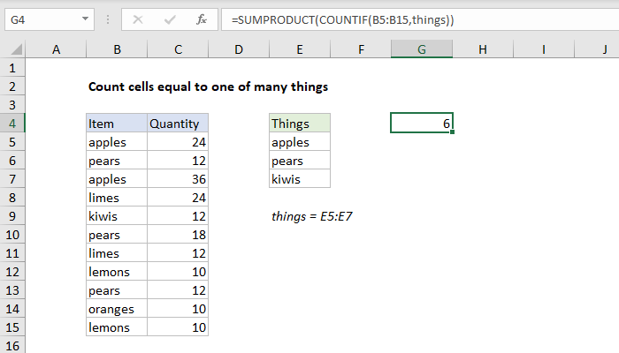Select column F header
The height and width of the screenshot is (353, 619).
(361, 49)
